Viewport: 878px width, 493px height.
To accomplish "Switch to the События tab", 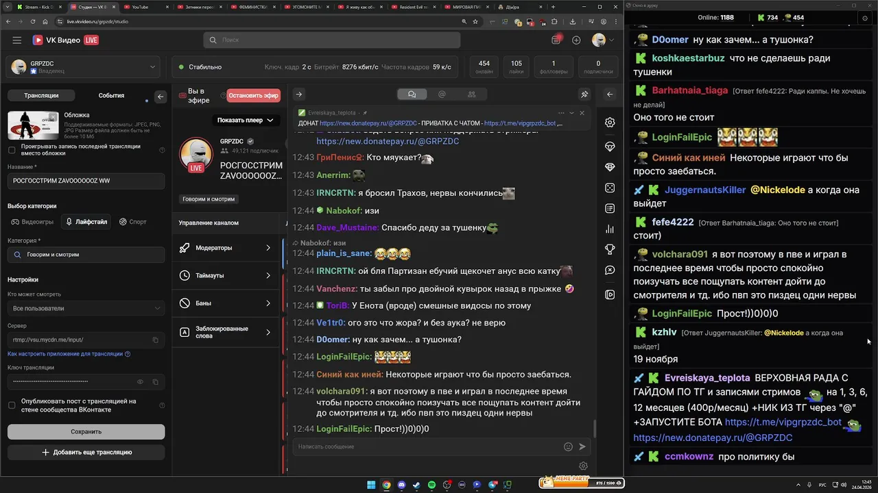I will pos(111,96).
